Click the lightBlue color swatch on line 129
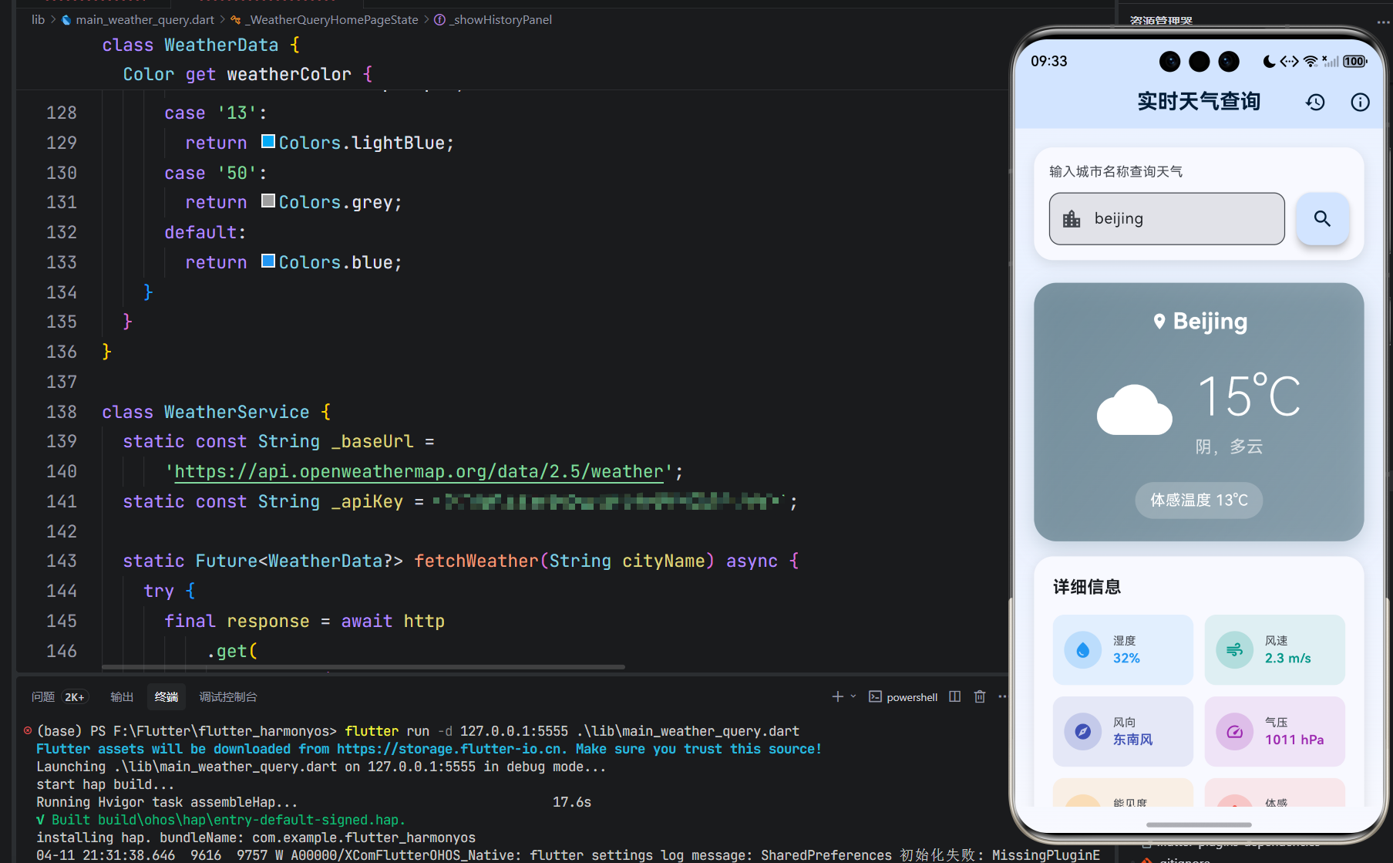 pyautogui.click(x=268, y=141)
